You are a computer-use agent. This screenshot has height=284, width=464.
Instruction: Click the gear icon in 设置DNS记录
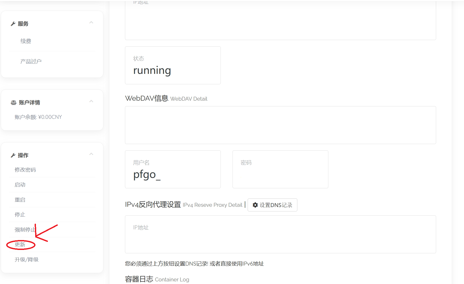[255, 205]
